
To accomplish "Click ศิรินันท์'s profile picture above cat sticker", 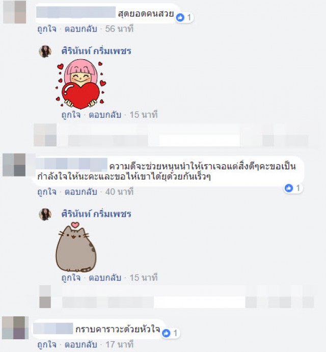I will pos(45,214).
